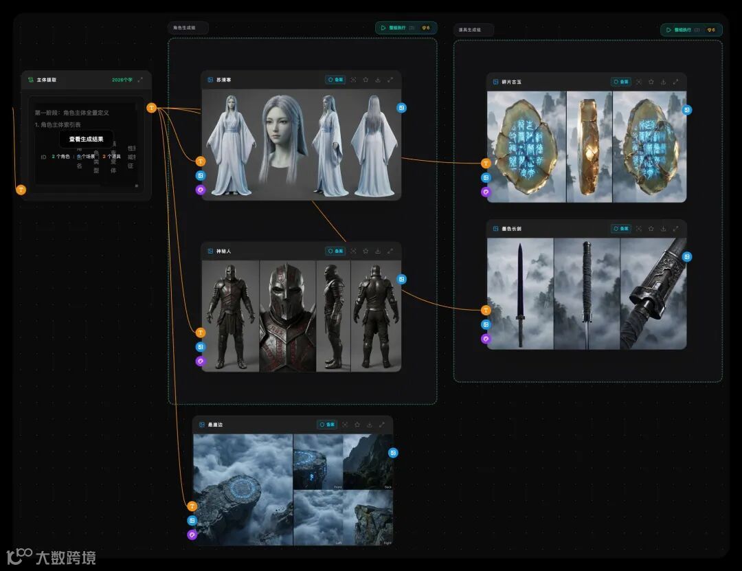The width and height of the screenshot is (742, 571).
Task: Star the 悬崖边 cliff scene card
Action: pyautogui.click(x=357, y=425)
